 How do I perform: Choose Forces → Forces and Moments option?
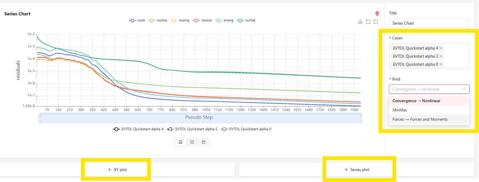[x=420, y=119]
